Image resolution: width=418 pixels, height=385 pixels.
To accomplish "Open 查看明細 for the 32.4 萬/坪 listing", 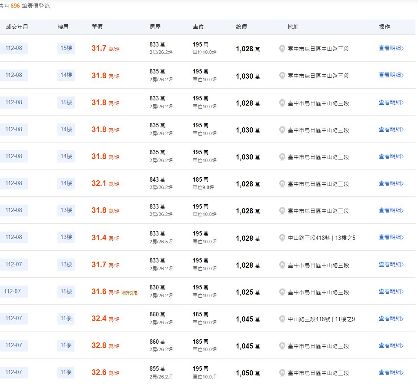I will [x=391, y=319].
